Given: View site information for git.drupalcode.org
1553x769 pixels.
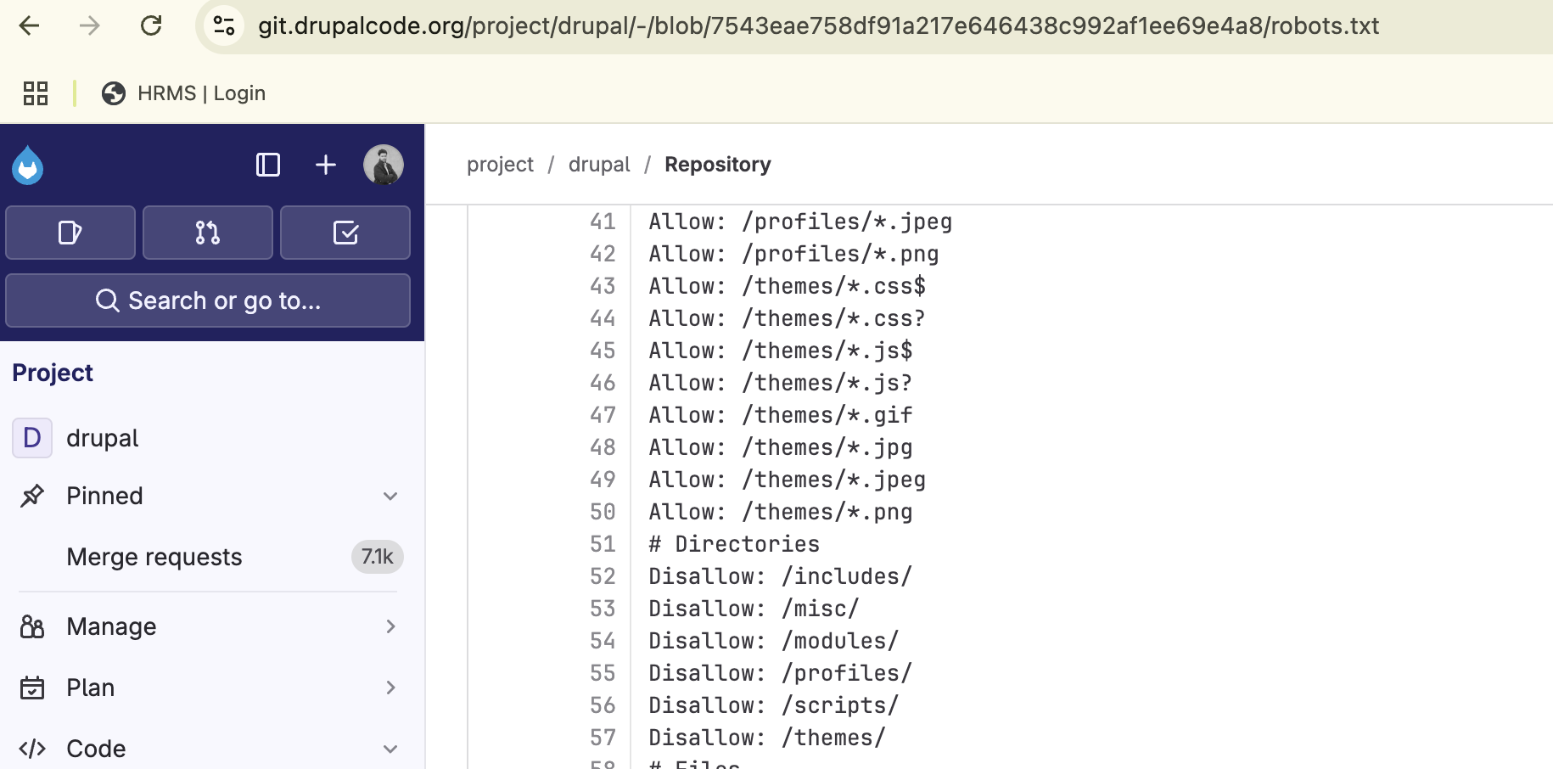Looking at the screenshot, I should tap(222, 25).
